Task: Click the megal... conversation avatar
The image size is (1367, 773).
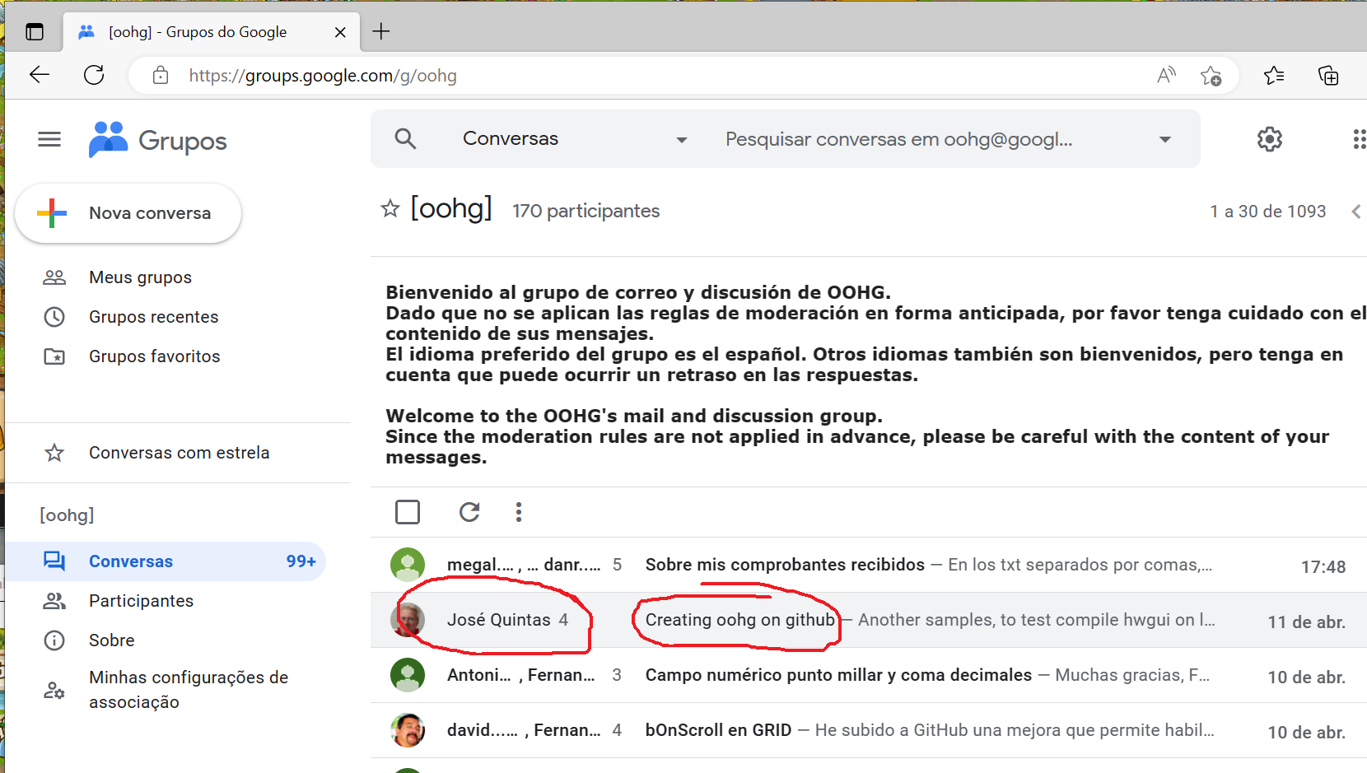Action: [x=408, y=565]
